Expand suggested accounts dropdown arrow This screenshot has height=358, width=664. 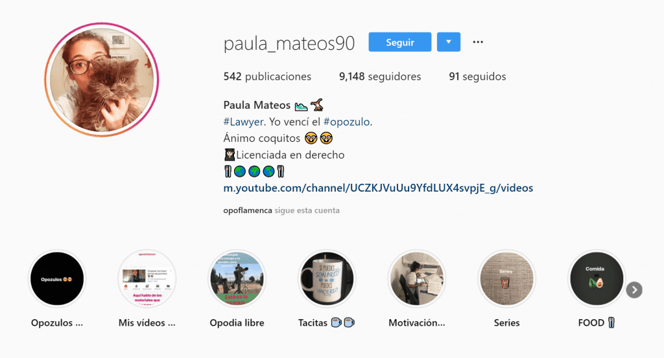pos(449,42)
